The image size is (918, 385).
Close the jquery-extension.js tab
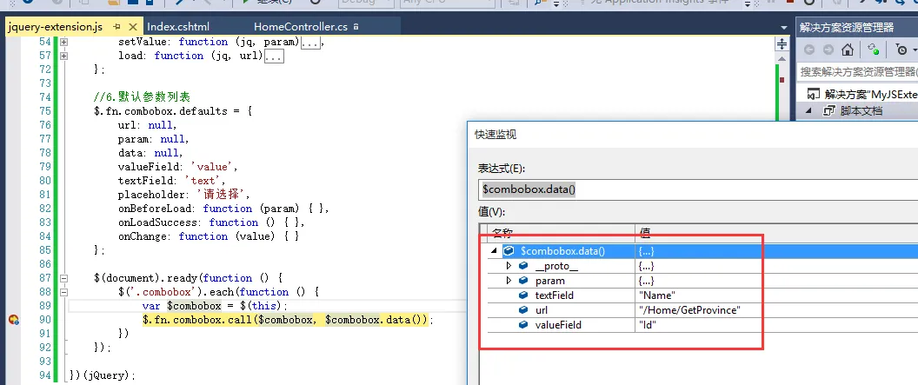(x=133, y=27)
